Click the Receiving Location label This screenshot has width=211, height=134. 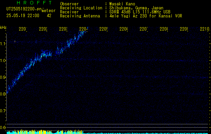[x=81, y=8]
